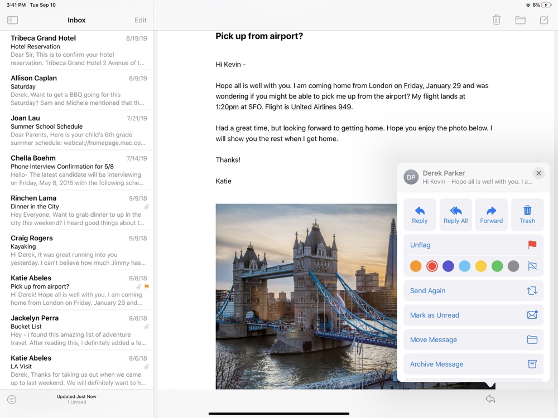Image resolution: width=558 pixels, height=418 pixels.
Task: Pick the yellow flag color
Action: point(481,266)
